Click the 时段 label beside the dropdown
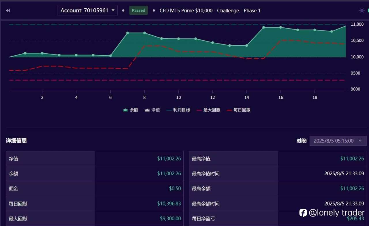The height and width of the screenshot is (226, 369). coord(302,141)
